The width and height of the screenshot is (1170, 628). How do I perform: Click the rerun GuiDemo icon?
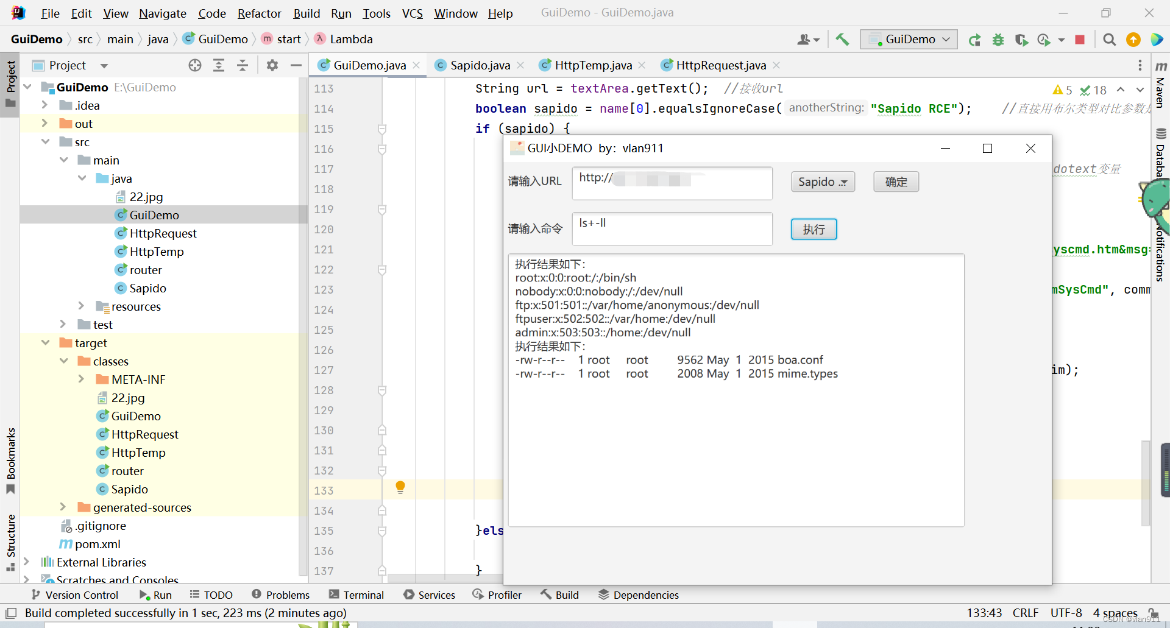pos(974,40)
